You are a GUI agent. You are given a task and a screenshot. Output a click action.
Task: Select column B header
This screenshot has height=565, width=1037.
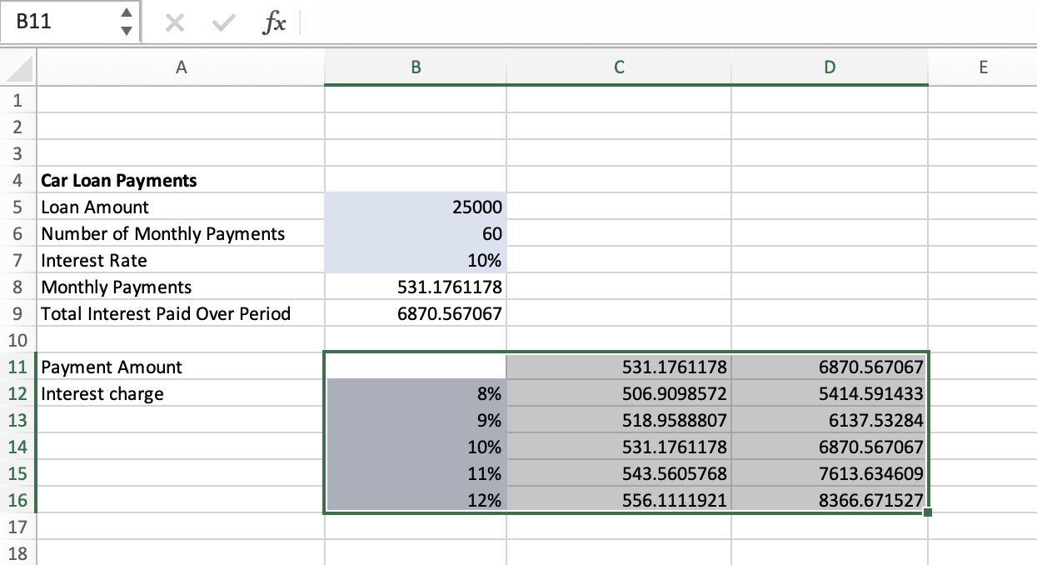click(415, 68)
